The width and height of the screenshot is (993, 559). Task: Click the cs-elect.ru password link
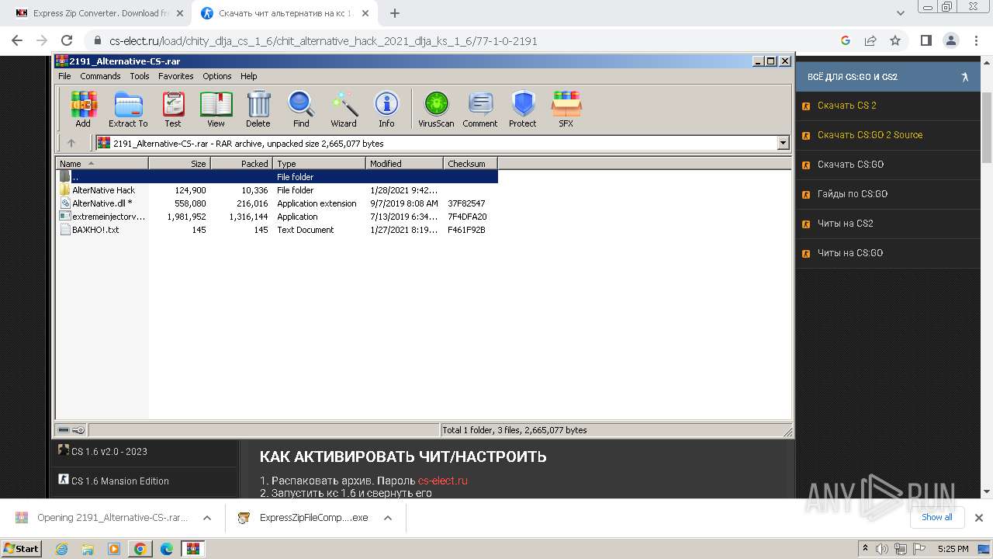click(443, 481)
